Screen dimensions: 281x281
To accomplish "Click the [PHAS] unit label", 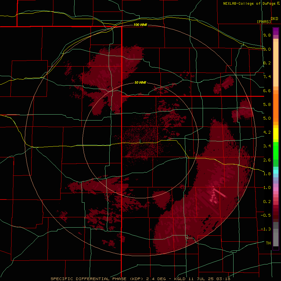I will pos(264,22).
